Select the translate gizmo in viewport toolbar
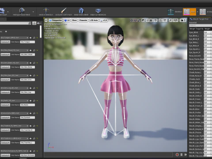The image size is (212, 159). coord(132,20)
